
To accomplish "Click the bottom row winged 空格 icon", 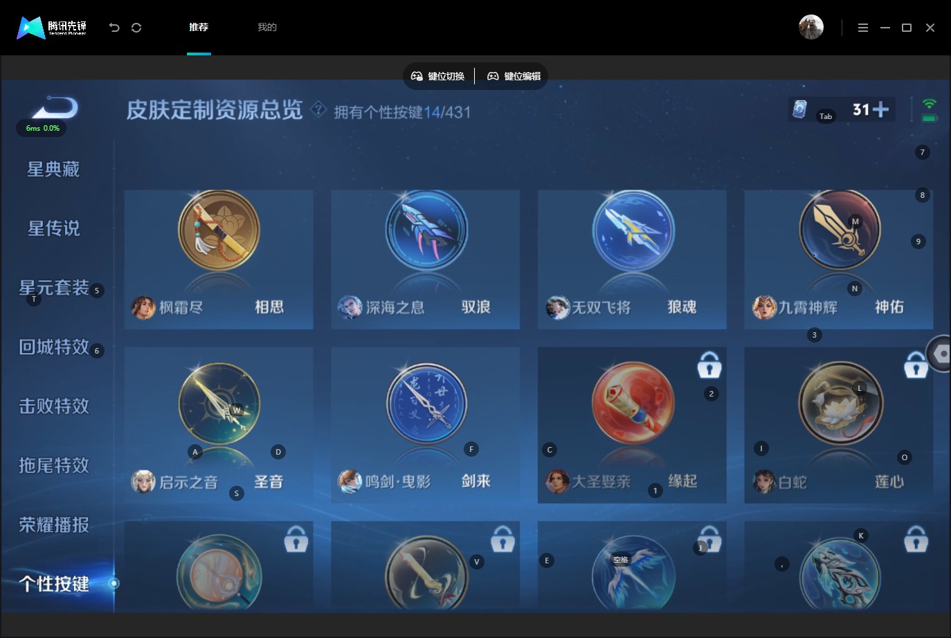I will (633, 573).
